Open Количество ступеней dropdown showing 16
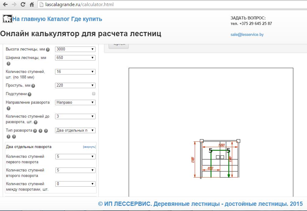The height and width of the screenshot is (211, 307). pyautogui.click(x=75, y=72)
